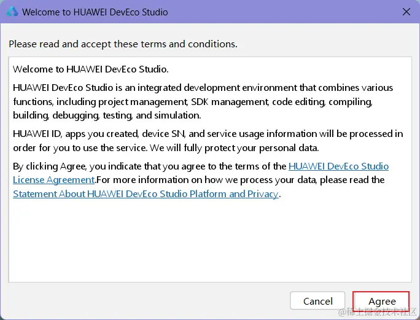This screenshot has height=320, width=420.
Task: Click the "Welcome to HUAWEI DevEco Studio" window title
Action: pos(95,12)
